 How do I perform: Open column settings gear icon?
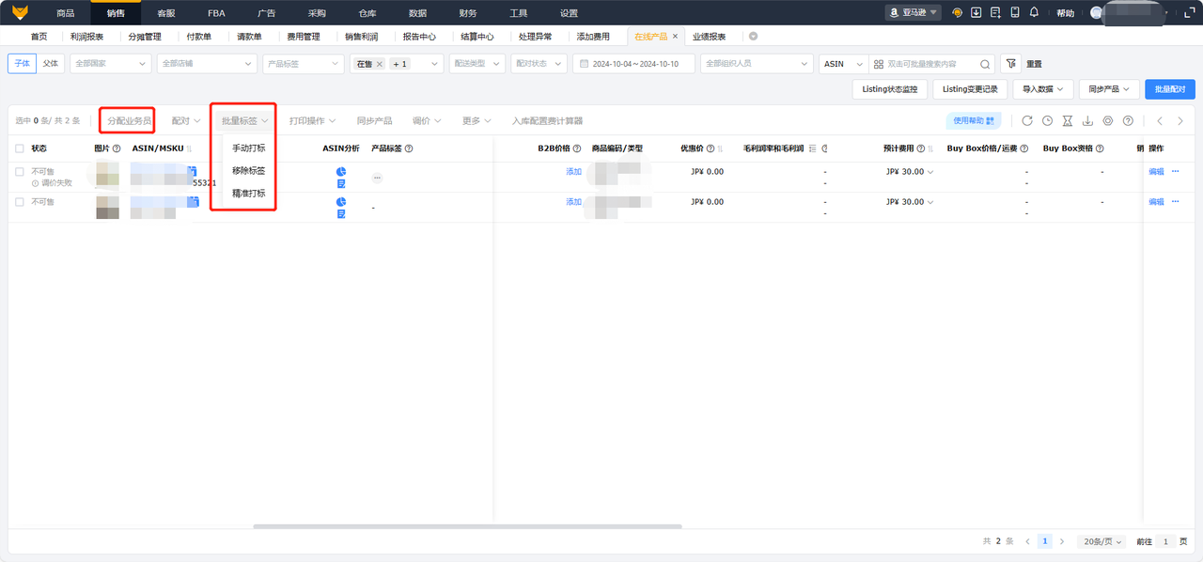pyautogui.click(x=1108, y=121)
